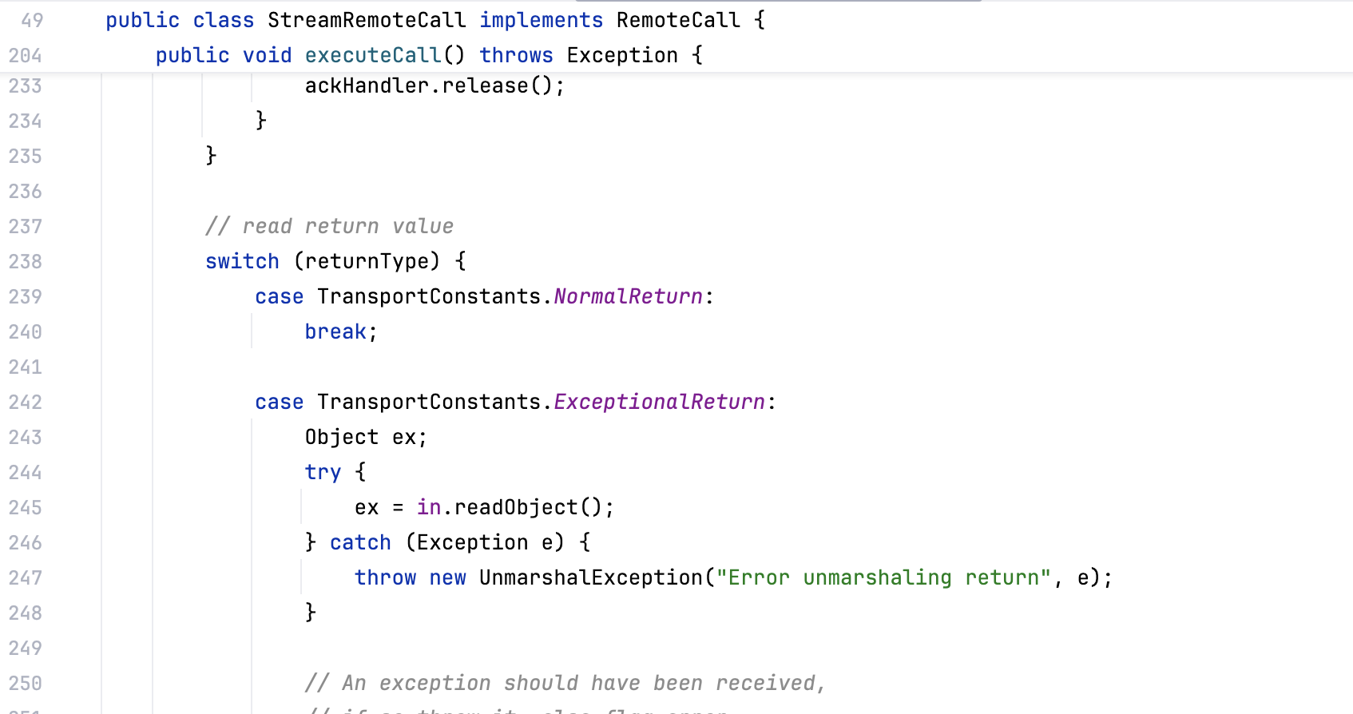Viewport: 1353px width, 714px height.
Task: Click the UnmarshalException constructor name
Action: pyautogui.click(x=591, y=577)
